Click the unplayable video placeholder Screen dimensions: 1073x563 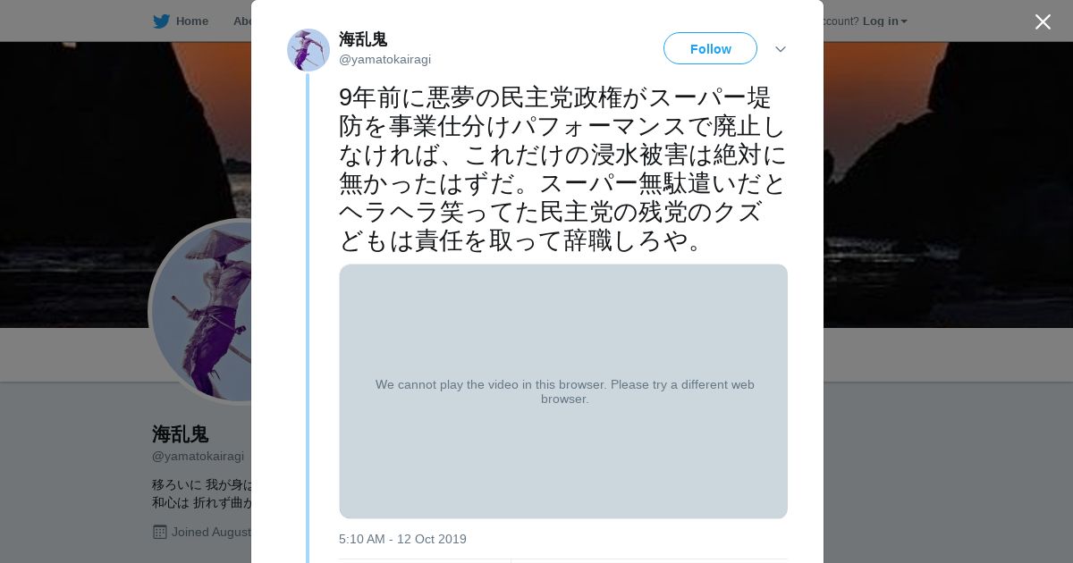pos(563,391)
